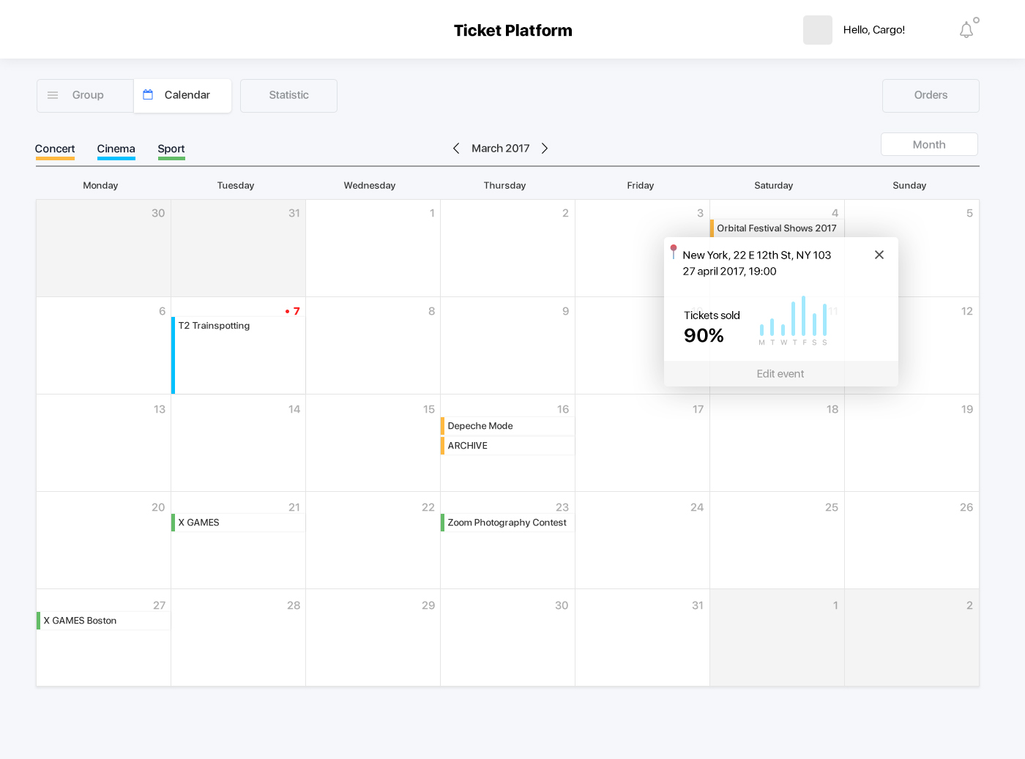Select the day cell for March 15
The width and height of the screenshot is (1025, 759).
pyautogui.click(x=373, y=443)
